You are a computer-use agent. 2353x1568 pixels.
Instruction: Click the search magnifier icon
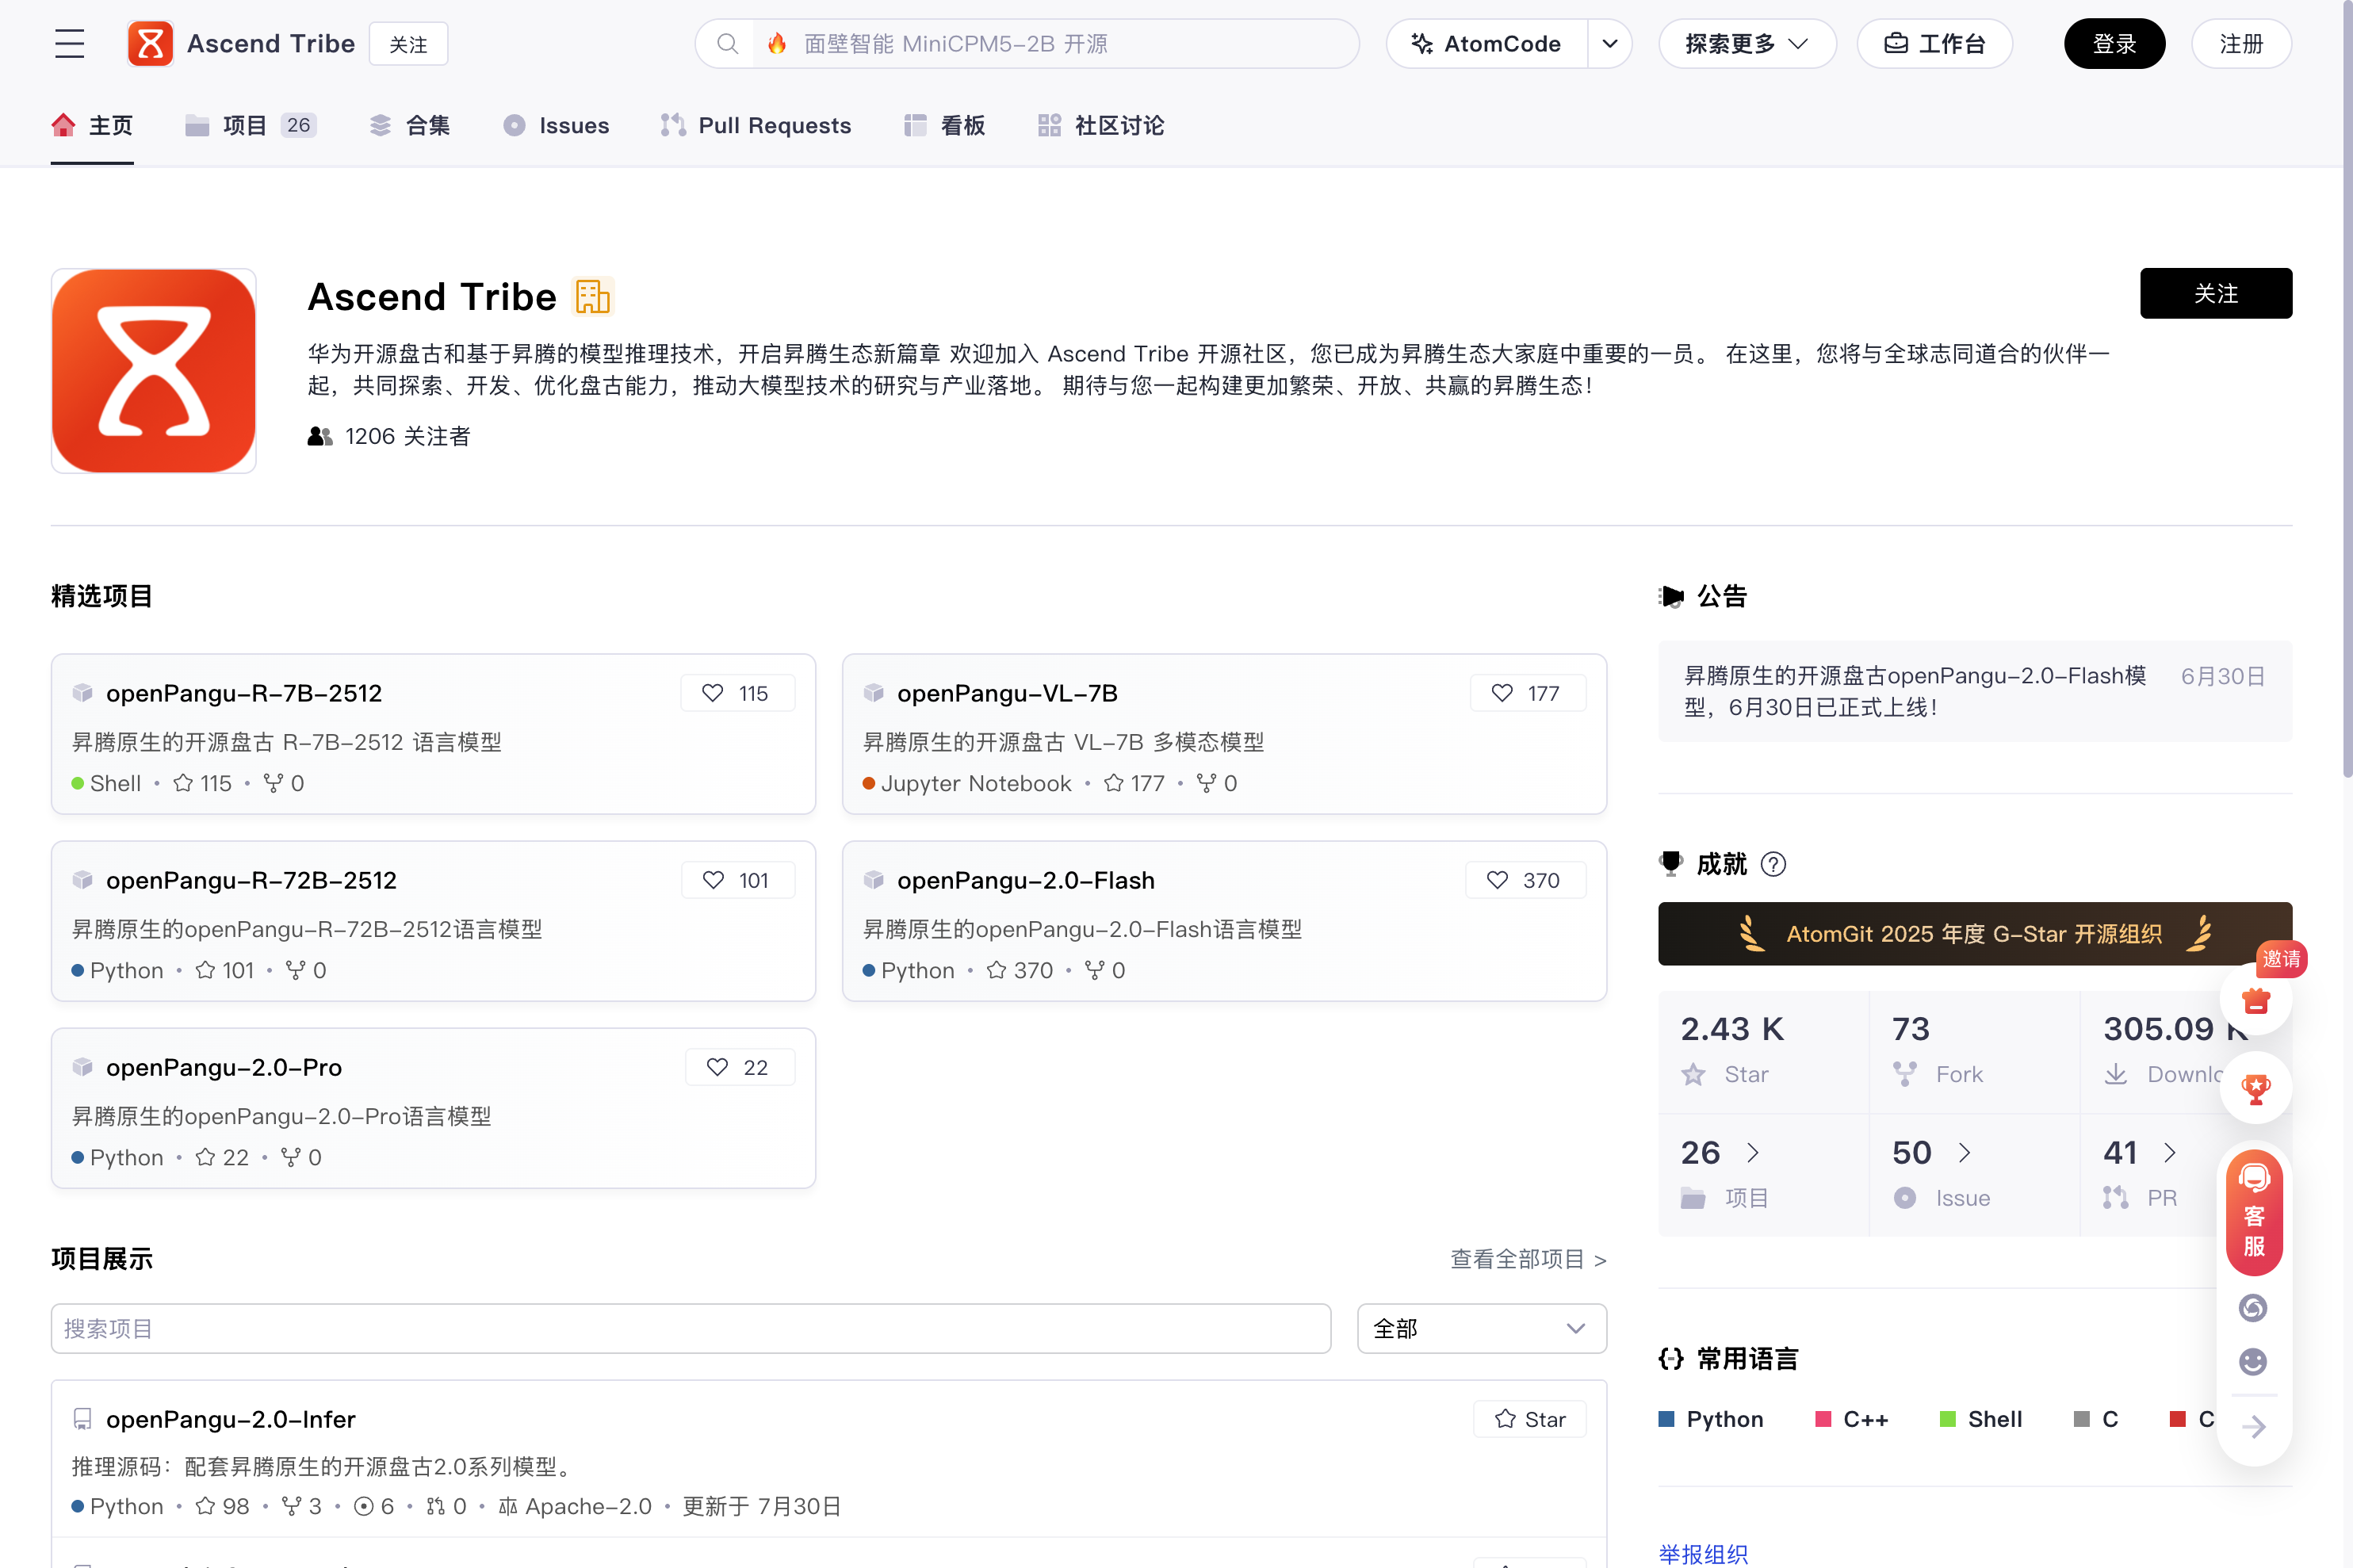pyautogui.click(x=727, y=44)
